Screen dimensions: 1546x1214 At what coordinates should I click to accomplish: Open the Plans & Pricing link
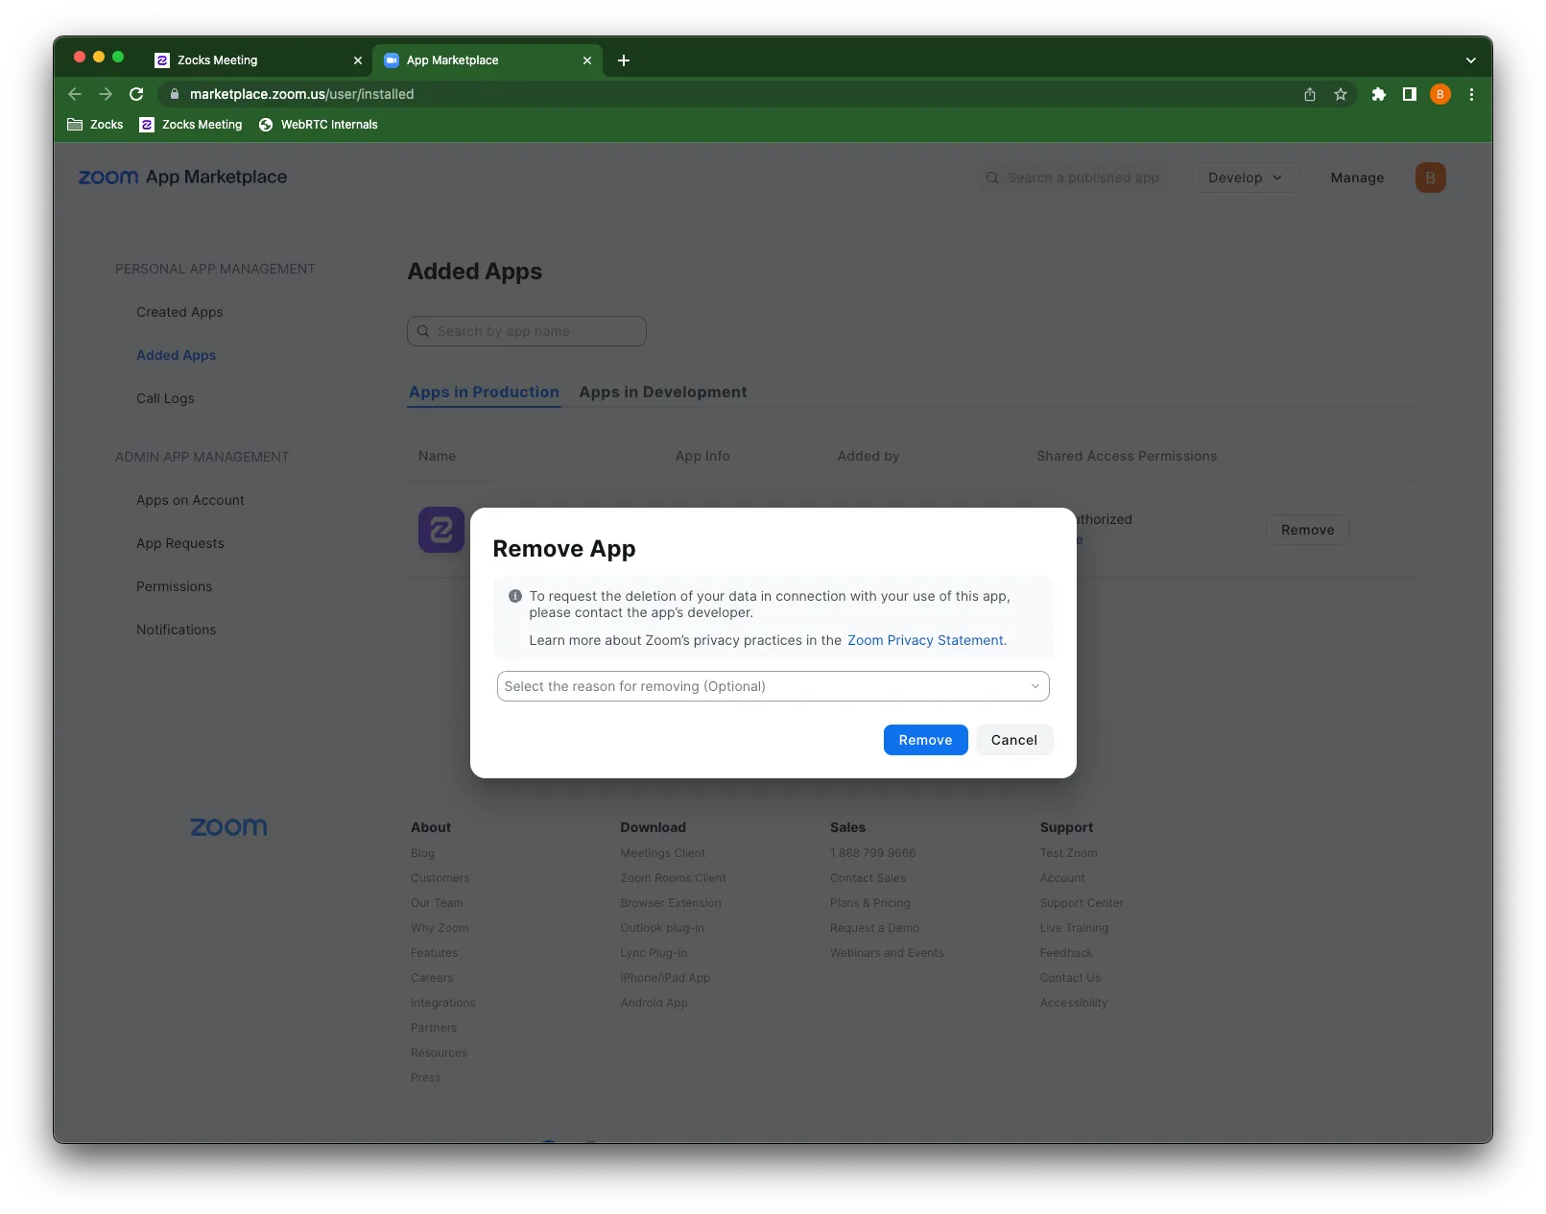click(870, 903)
